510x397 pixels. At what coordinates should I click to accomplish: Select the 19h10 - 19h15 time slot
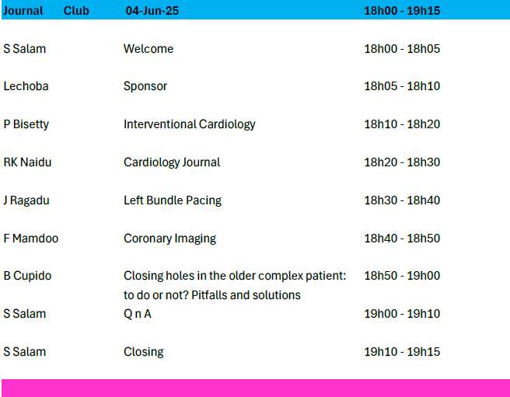click(402, 352)
